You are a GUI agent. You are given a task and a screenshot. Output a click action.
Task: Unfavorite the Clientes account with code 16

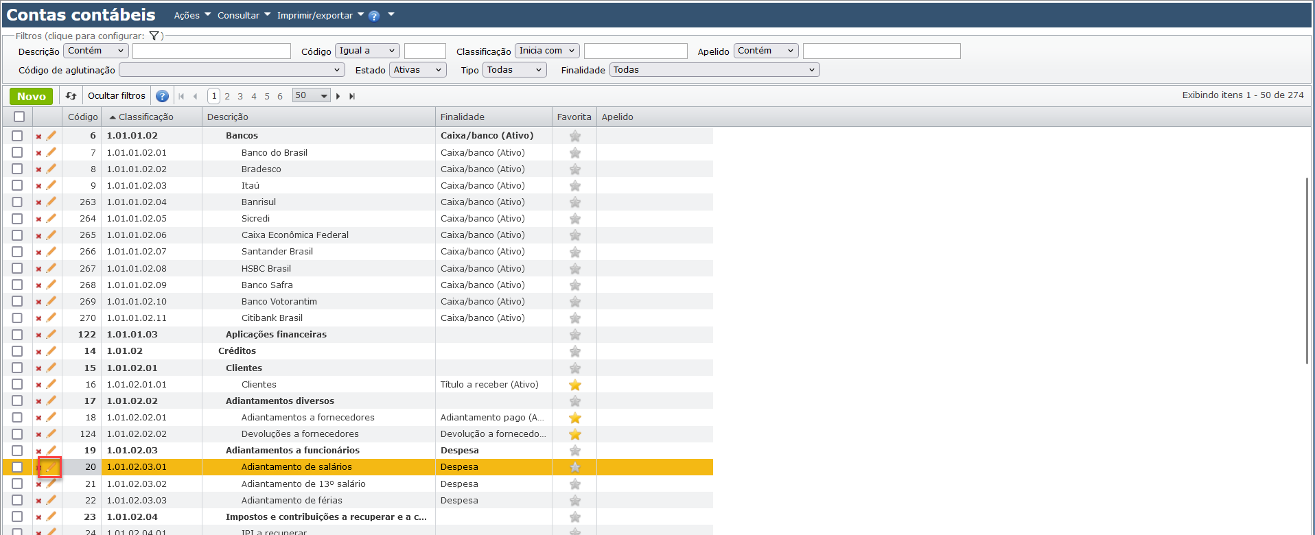click(574, 385)
